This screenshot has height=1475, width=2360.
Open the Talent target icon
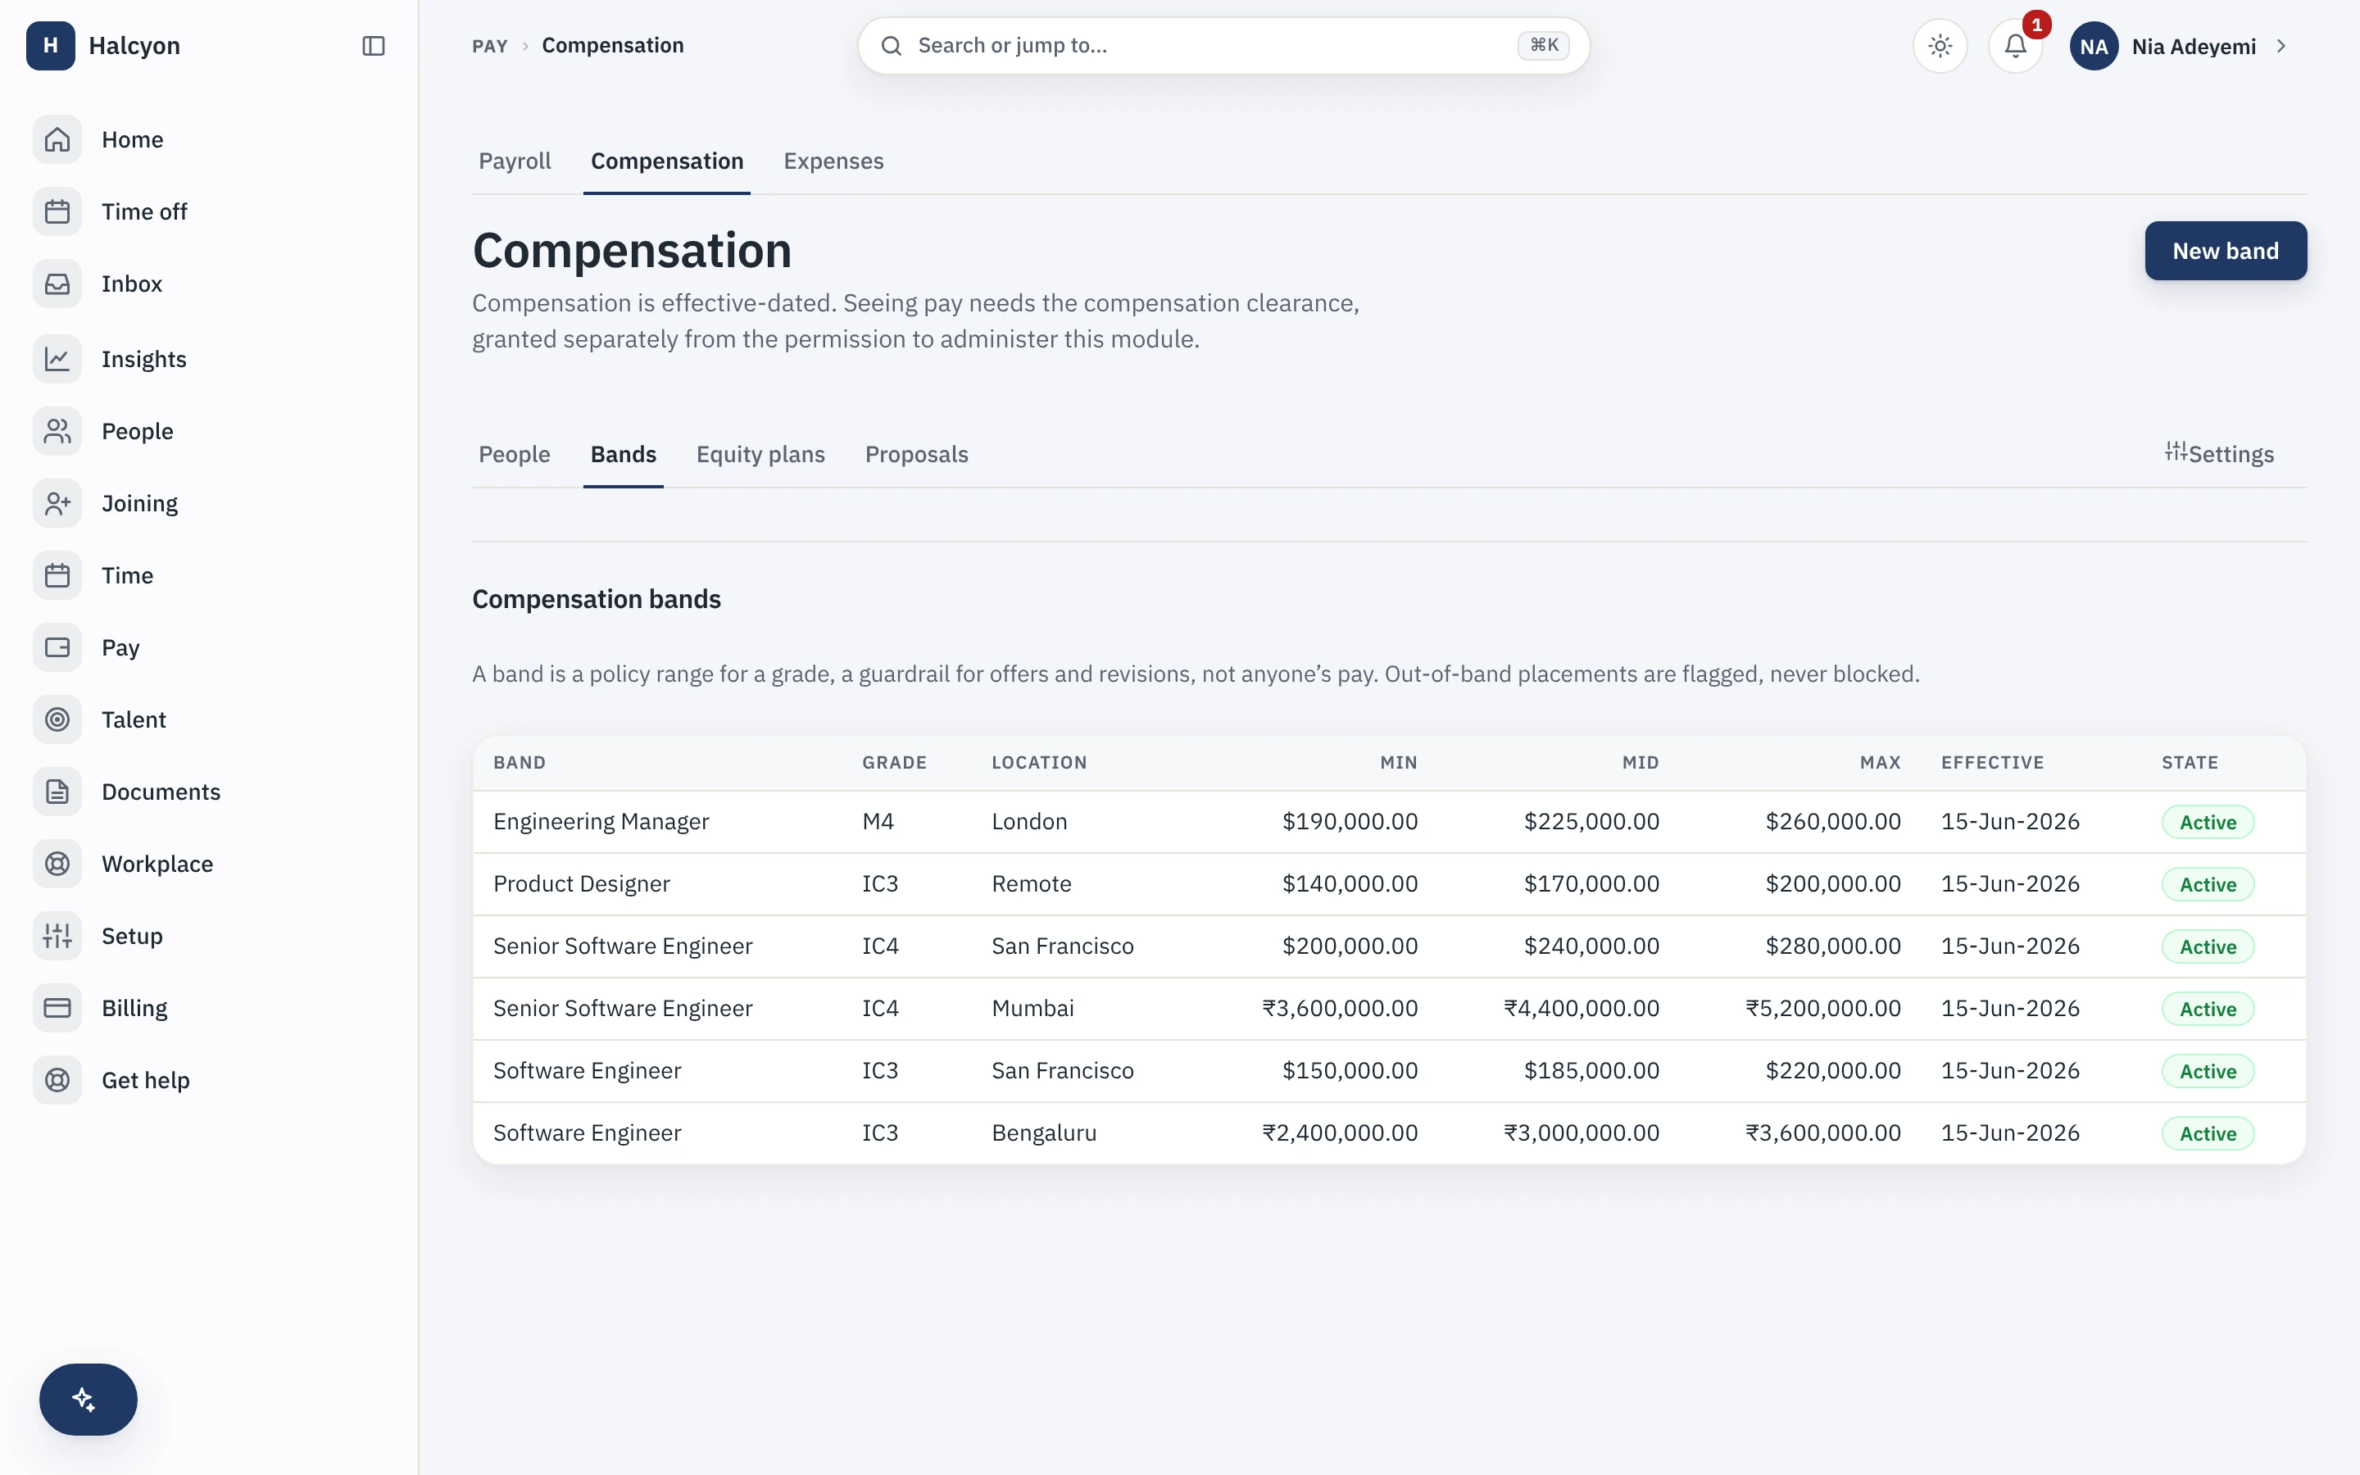(57, 720)
